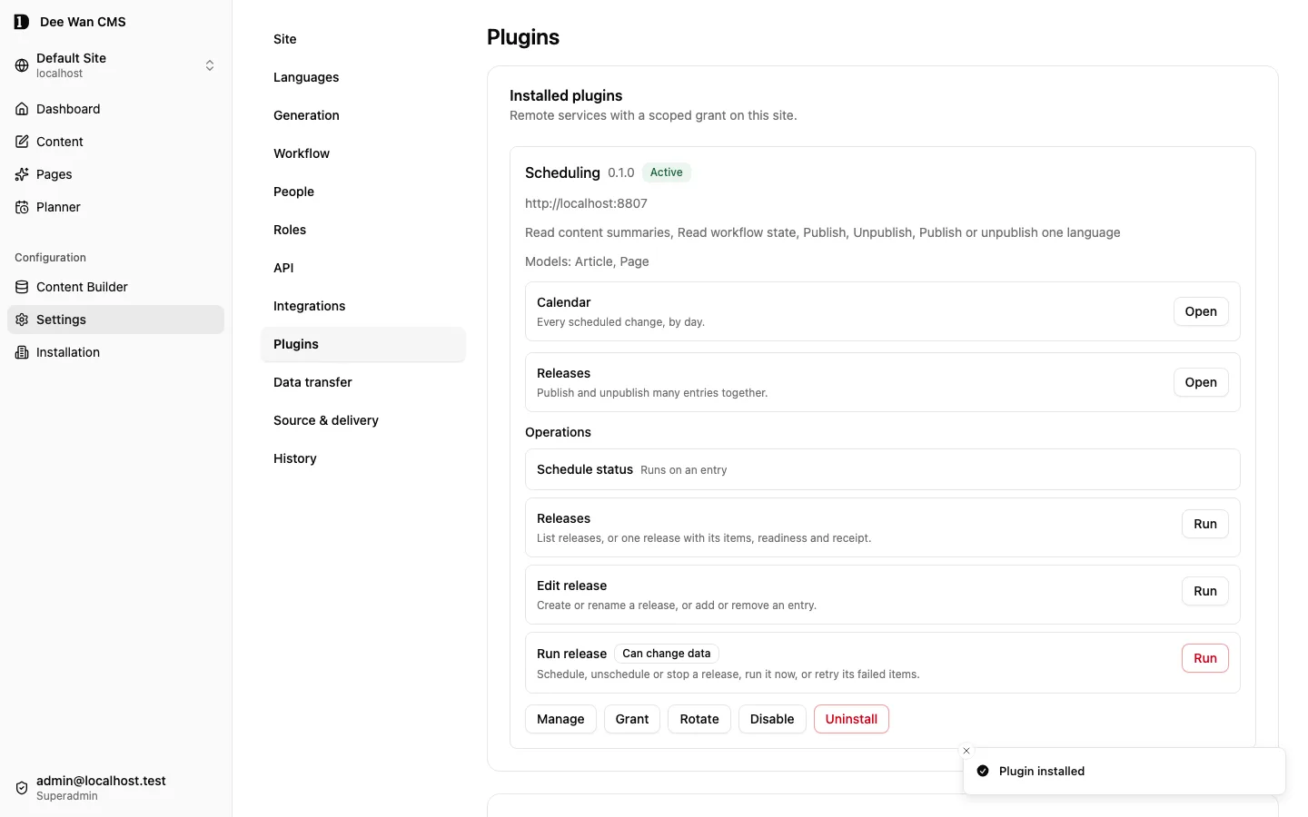
Task: Click the Pages sparkle icon
Action: [x=22, y=174]
